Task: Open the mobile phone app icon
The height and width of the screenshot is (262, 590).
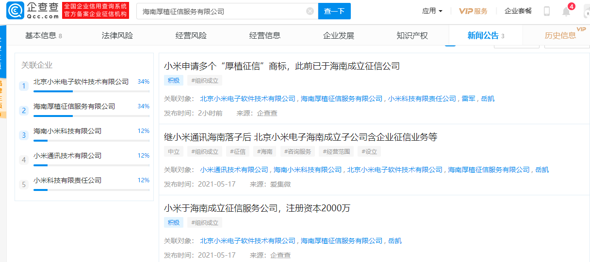Action: coord(547,11)
